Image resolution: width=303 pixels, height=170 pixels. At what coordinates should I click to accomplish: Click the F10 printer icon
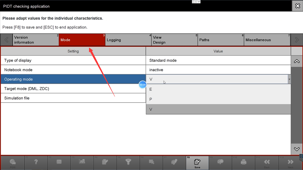[x=243, y=162]
